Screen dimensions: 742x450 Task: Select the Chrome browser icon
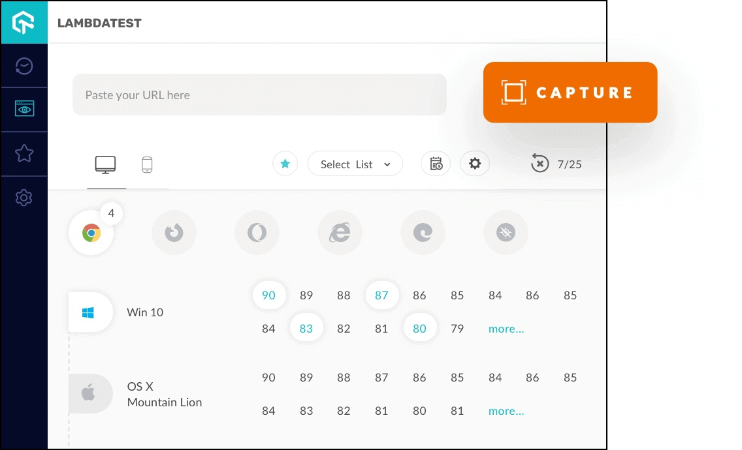[x=91, y=233]
